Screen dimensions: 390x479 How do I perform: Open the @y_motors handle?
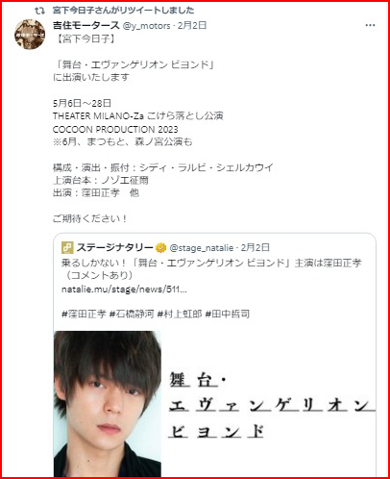(x=146, y=26)
